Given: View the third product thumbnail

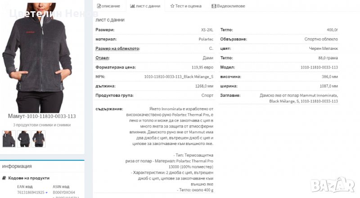Looking at the screenshot, I should coord(38,138).
